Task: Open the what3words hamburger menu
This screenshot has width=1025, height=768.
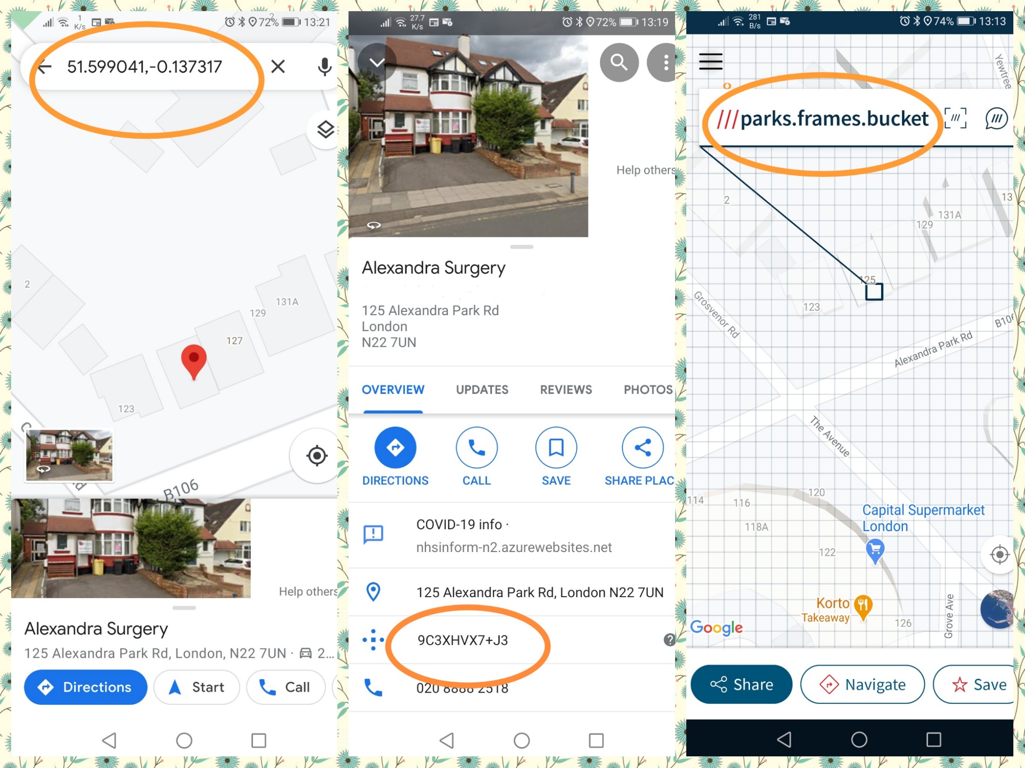Action: coord(711,61)
